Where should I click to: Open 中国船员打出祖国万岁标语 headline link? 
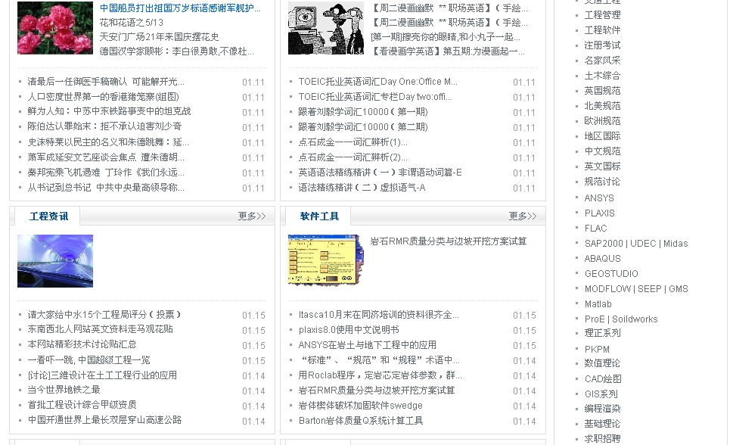(x=181, y=8)
